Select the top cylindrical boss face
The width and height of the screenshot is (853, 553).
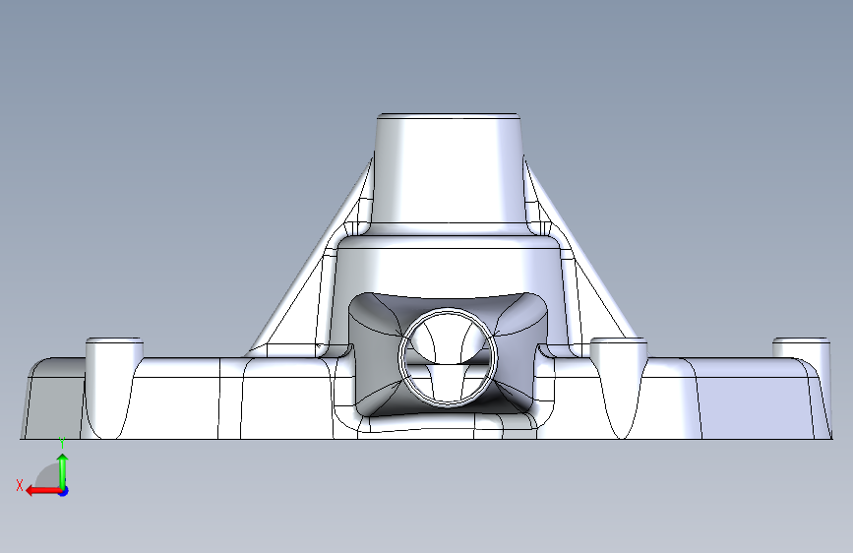click(x=448, y=170)
